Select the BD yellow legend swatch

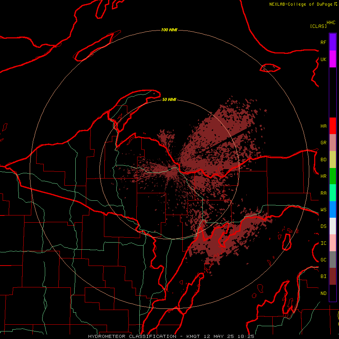coord(333,160)
